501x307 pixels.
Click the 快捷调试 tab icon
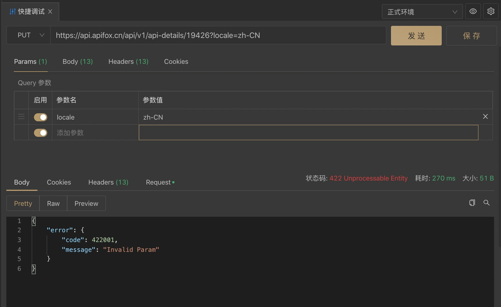coord(12,11)
